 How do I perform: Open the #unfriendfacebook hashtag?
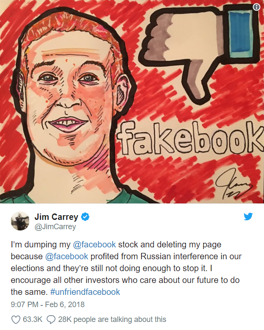(x=85, y=292)
